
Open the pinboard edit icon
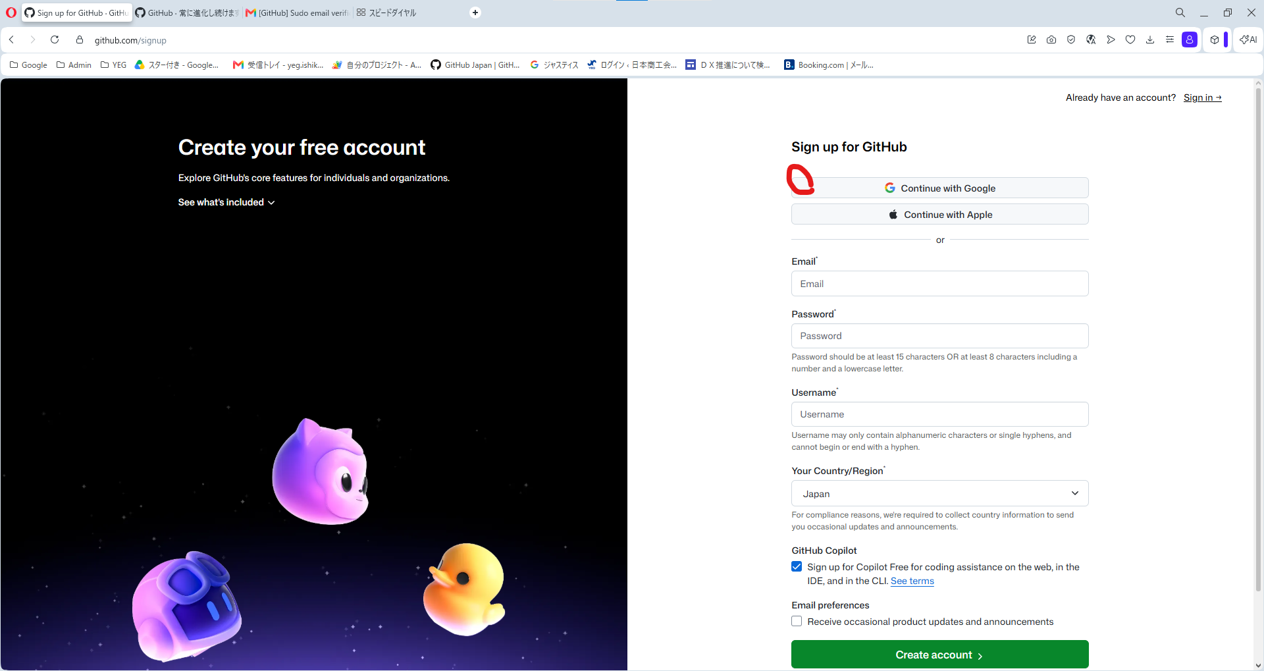1032,40
